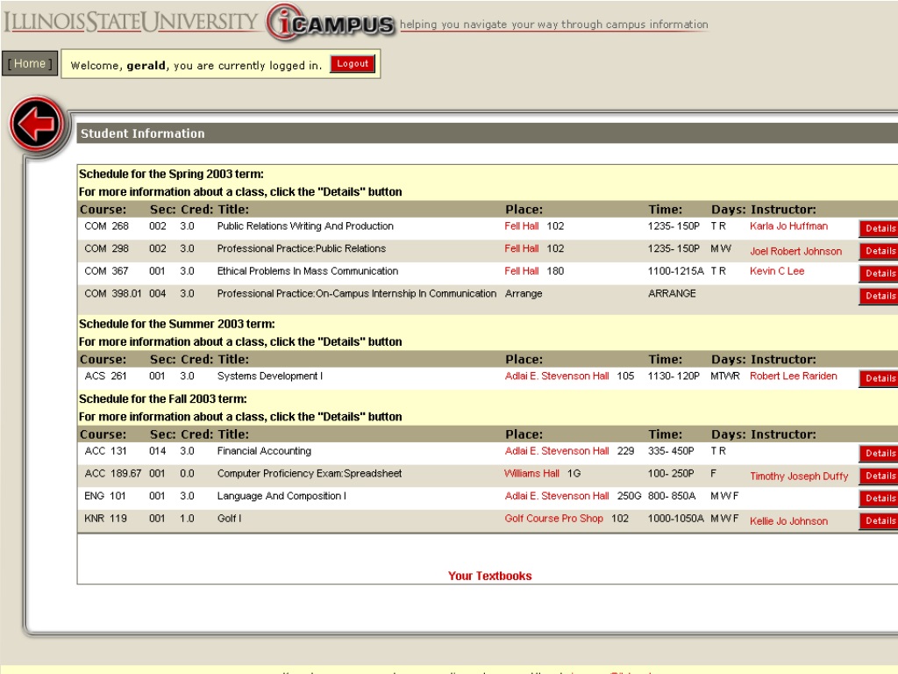Open Fell Hall link for COM 298

coord(522,248)
